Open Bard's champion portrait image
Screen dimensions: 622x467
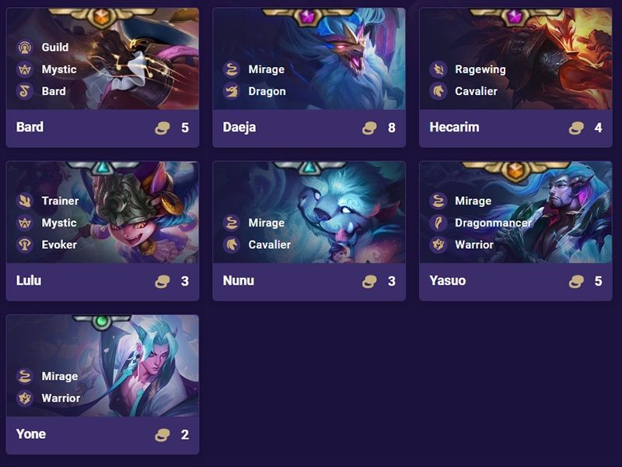click(x=103, y=59)
